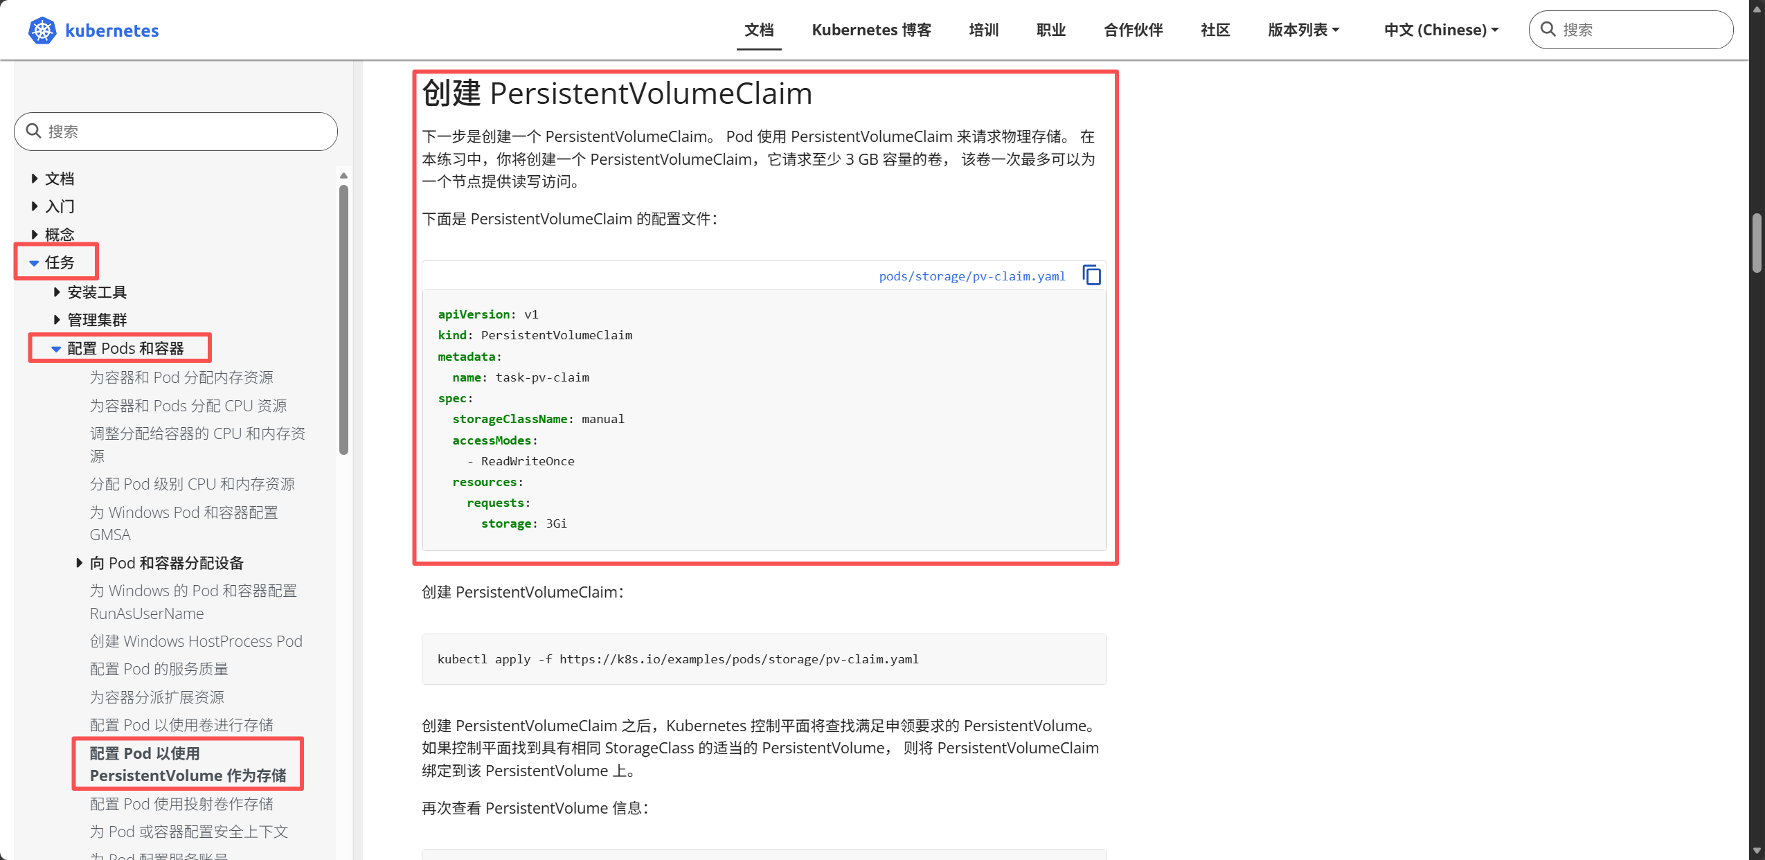Expand the 概念 tree section

pyautogui.click(x=34, y=234)
